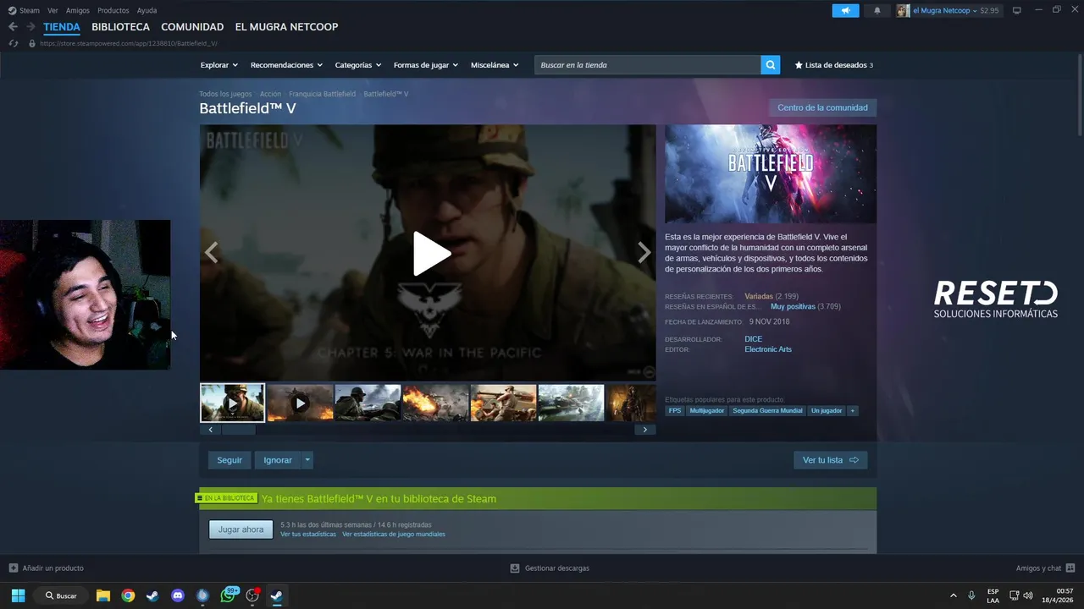Click the Seguir button

[230, 460]
